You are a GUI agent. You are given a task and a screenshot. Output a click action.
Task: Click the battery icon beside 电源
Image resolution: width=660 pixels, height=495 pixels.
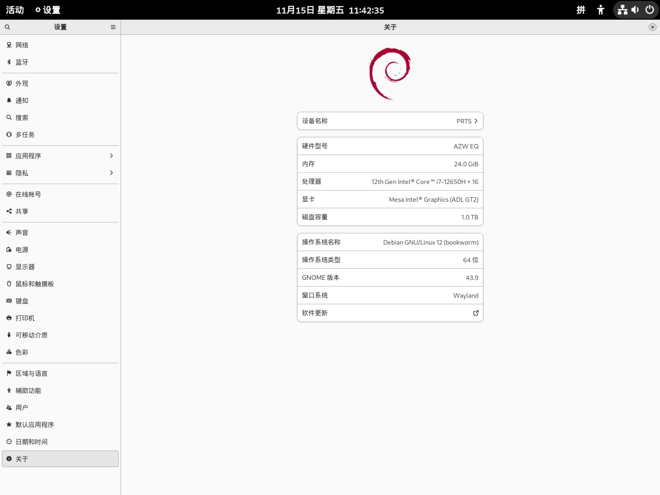(9, 250)
